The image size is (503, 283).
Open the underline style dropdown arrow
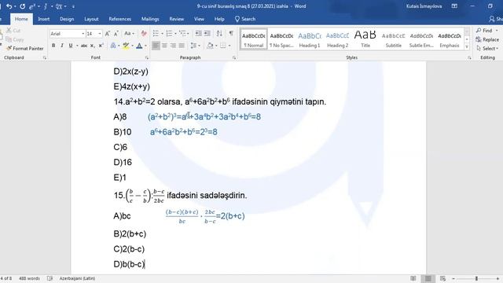77,46
